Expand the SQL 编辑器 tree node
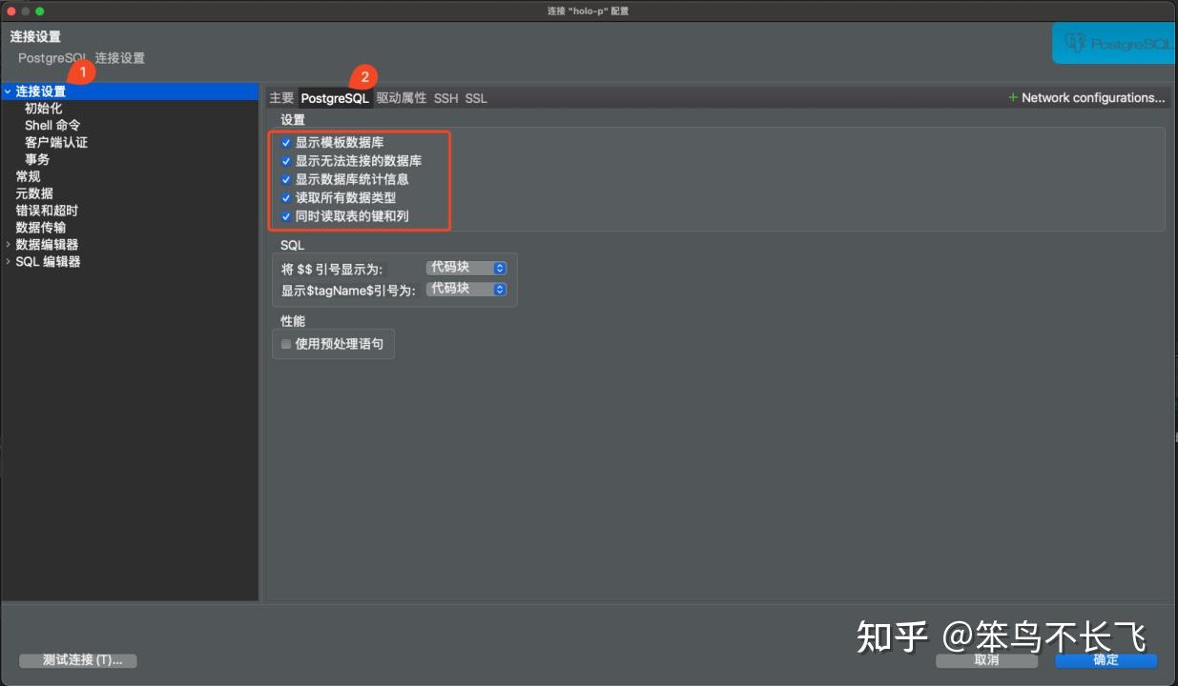 click(x=8, y=261)
